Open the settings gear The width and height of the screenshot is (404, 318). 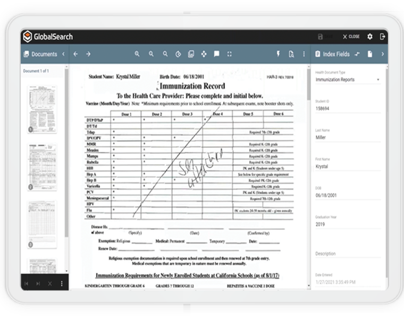pyautogui.click(x=370, y=37)
